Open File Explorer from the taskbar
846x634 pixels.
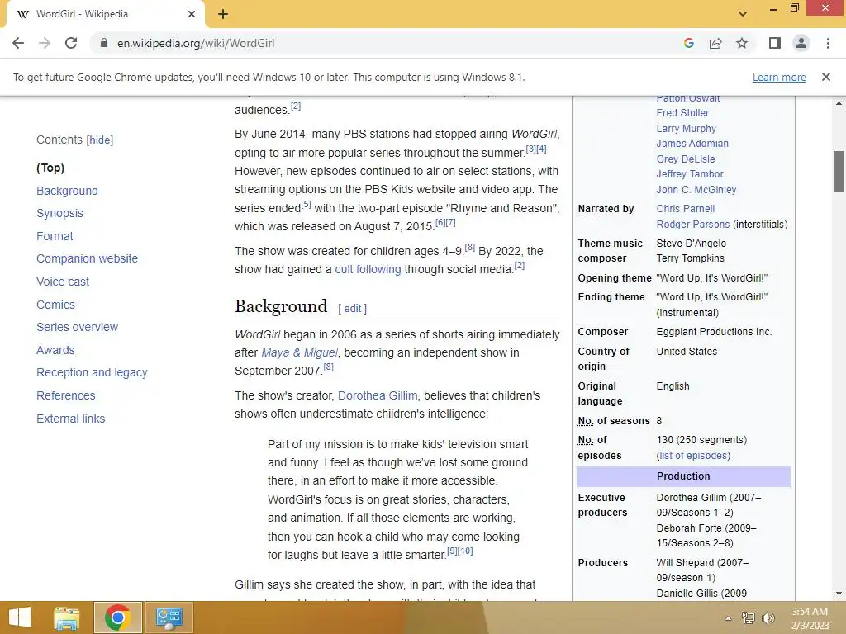coord(67,617)
